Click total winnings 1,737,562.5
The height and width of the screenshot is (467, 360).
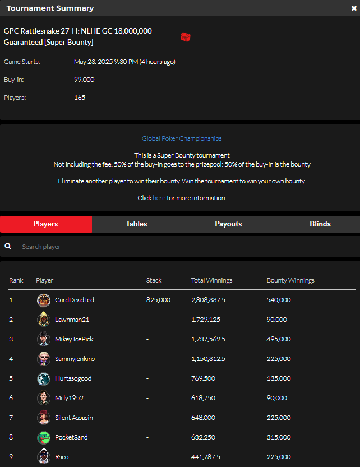point(208,339)
